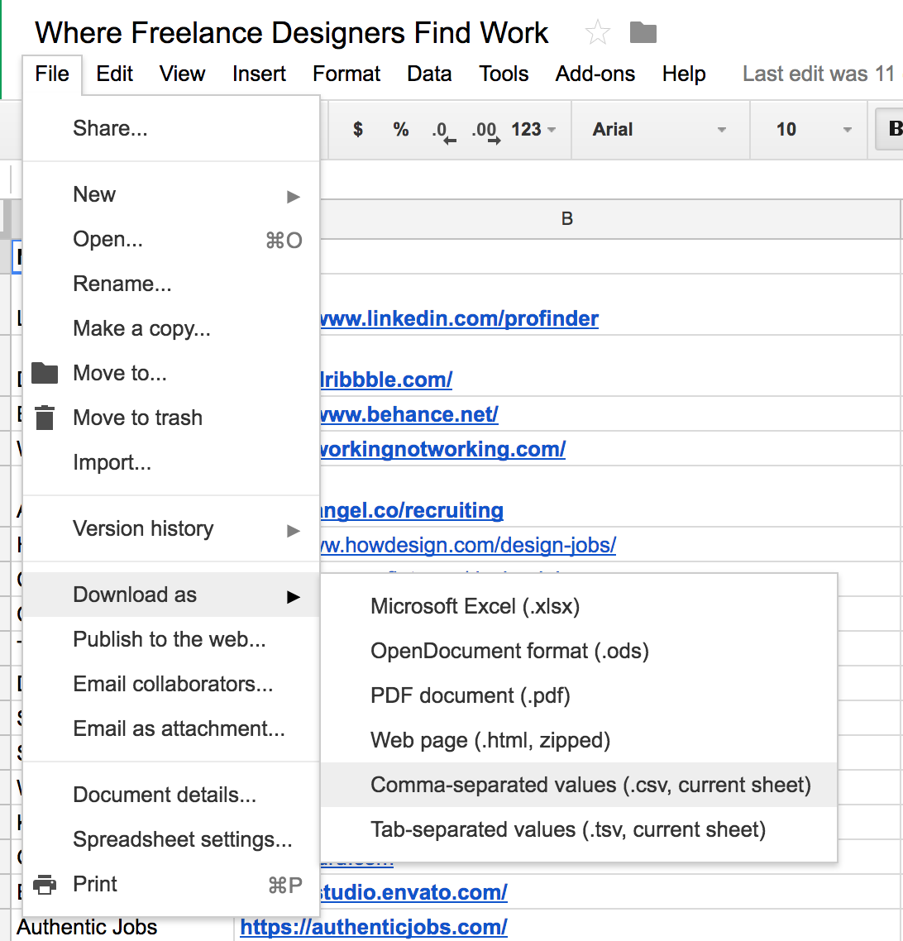Open the 123 number formats dropdown
Viewport: 903px width, 941px height.
tap(533, 129)
